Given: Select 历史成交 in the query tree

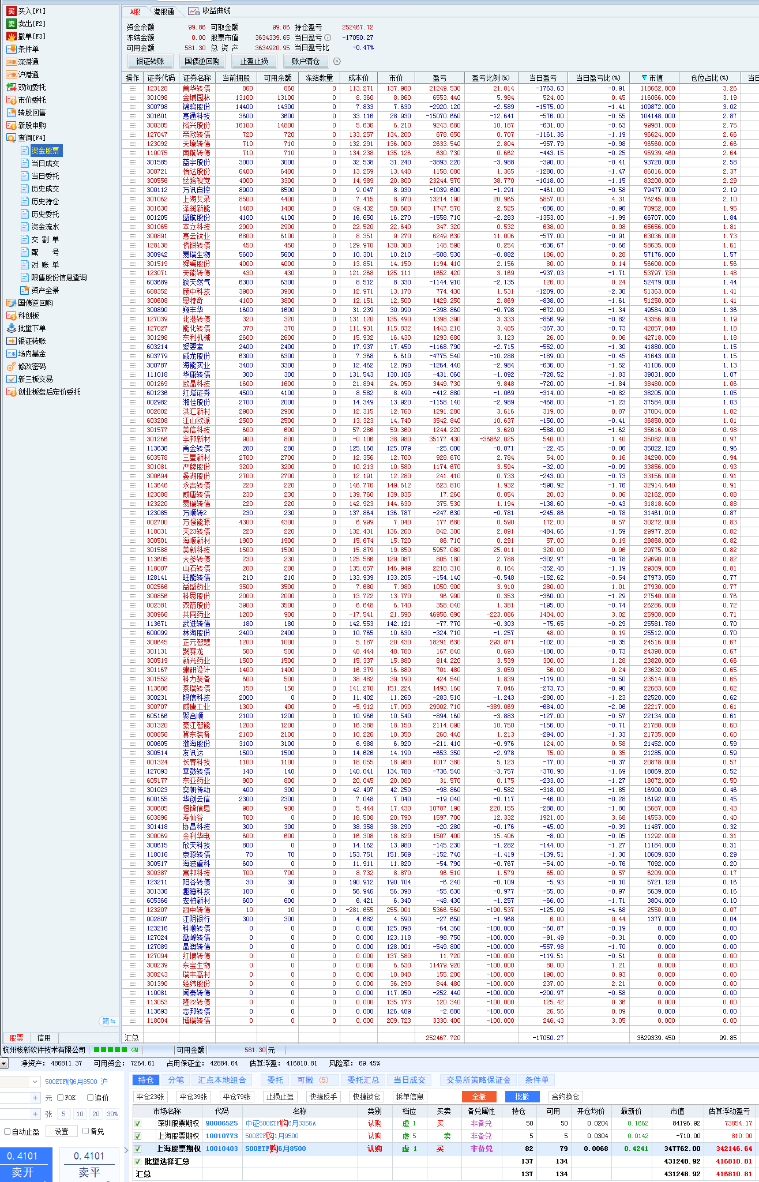Looking at the screenshot, I should pyautogui.click(x=45, y=189).
